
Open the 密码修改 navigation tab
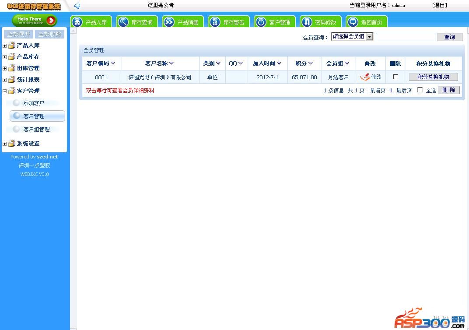point(321,22)
